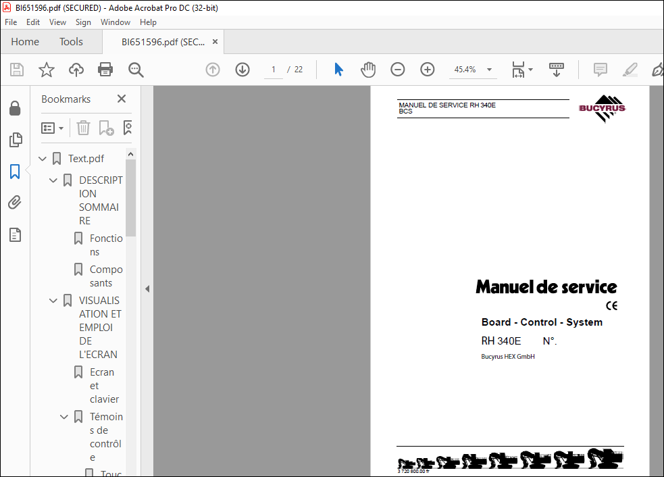Click the bookmarks panel scrollbar thumb
The image size is (664, 477).
(x=131, y=197)
